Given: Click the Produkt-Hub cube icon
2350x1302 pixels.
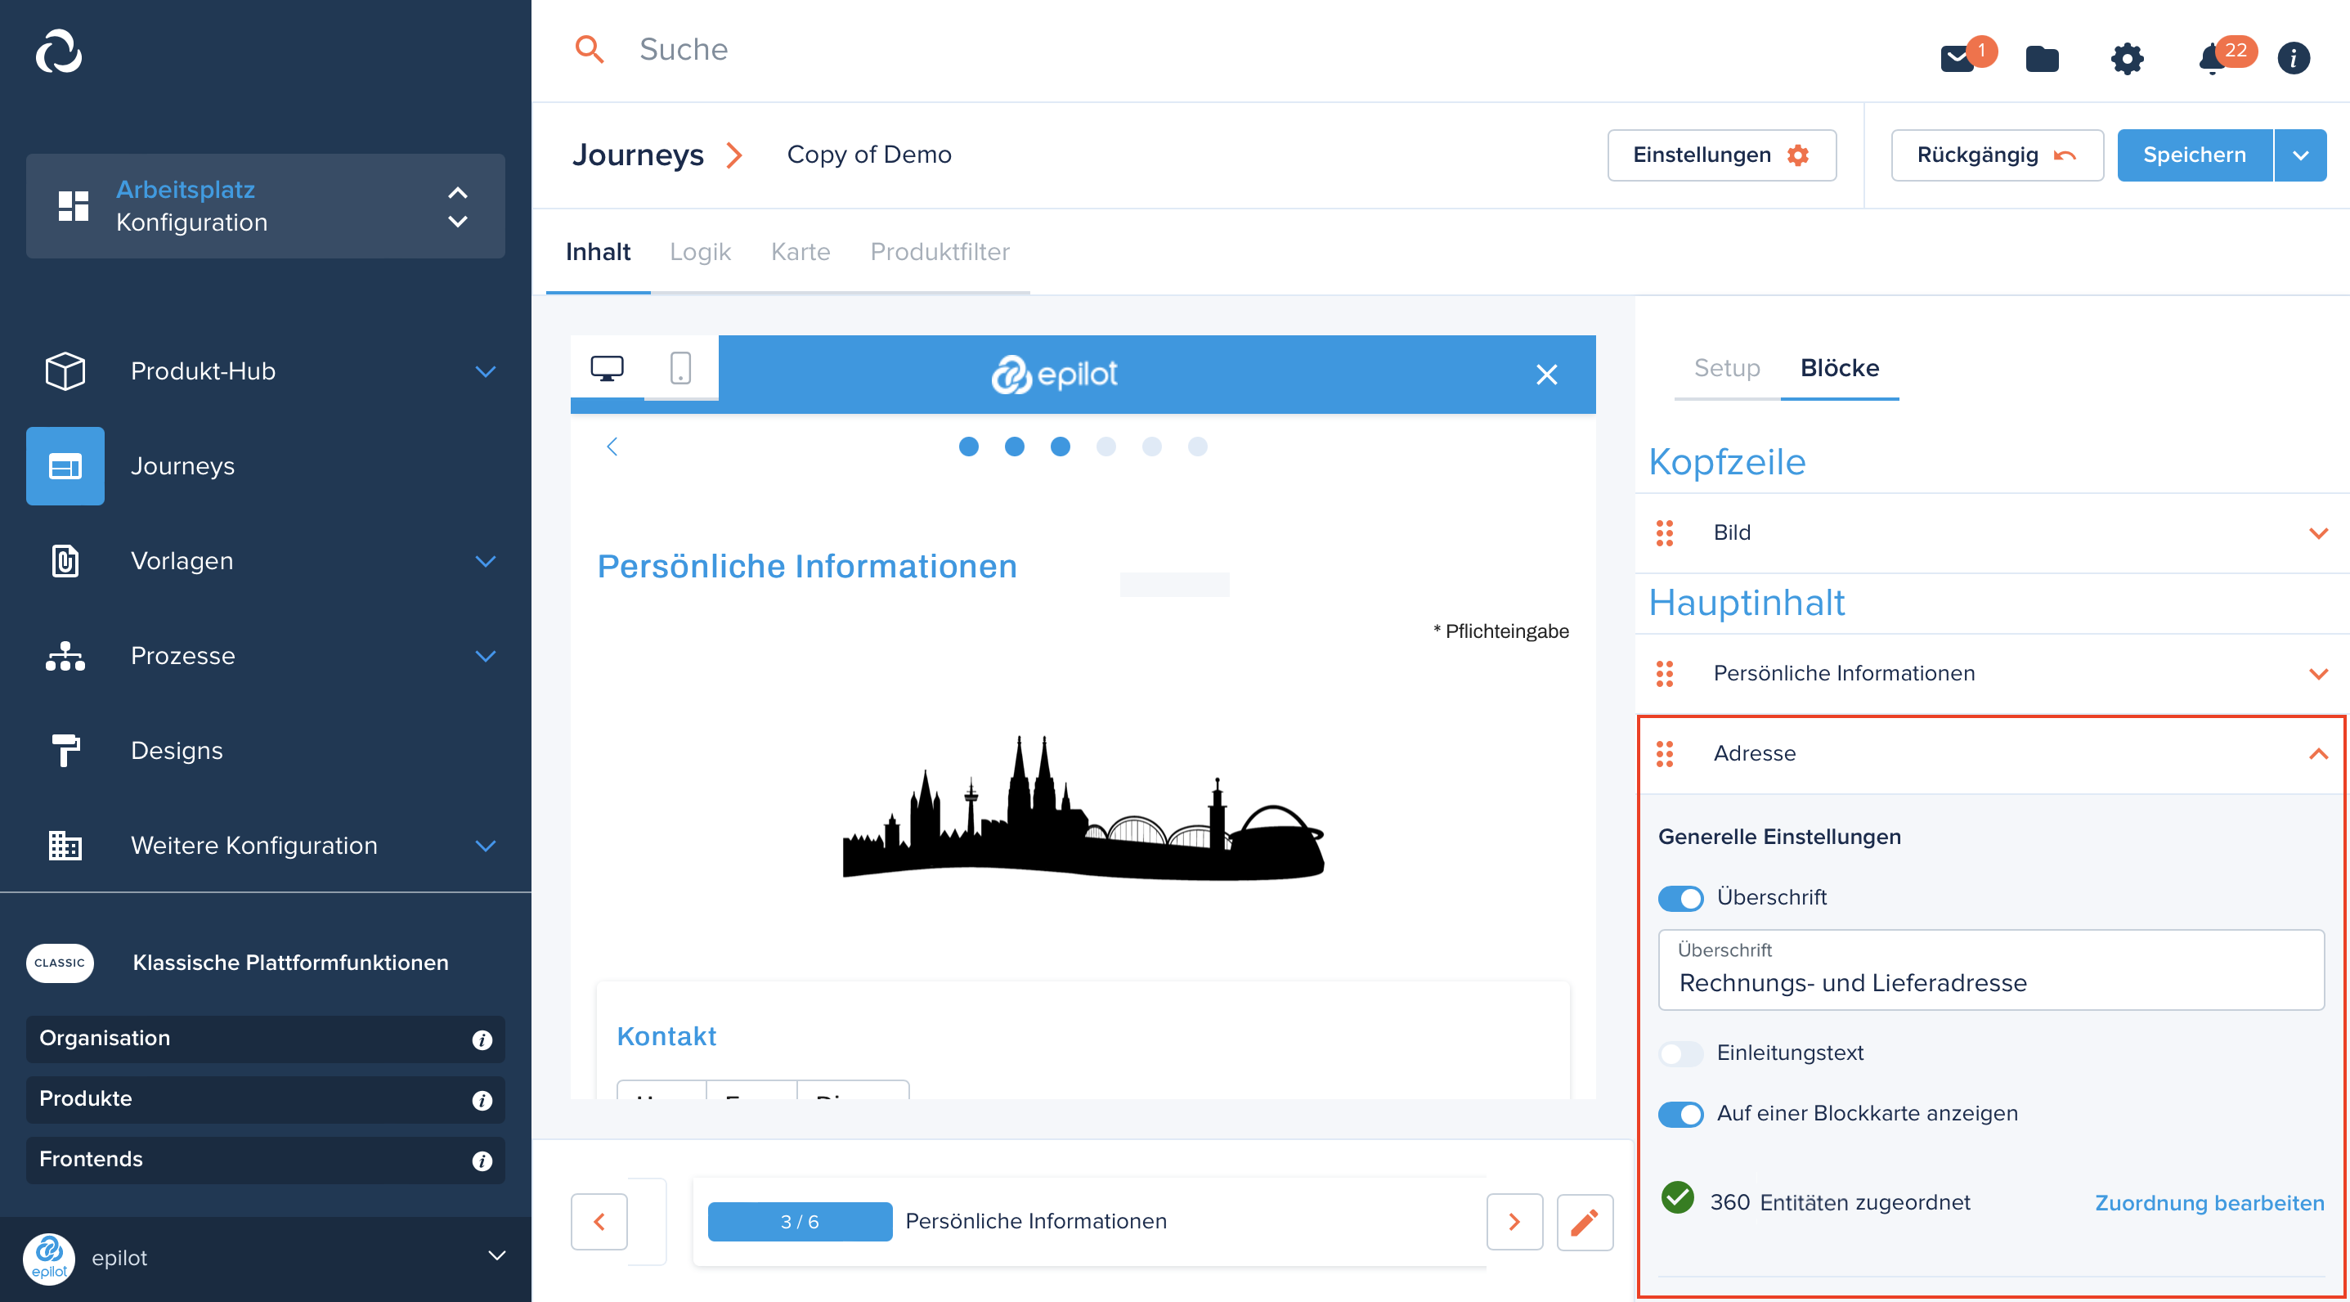Looking at the screenshot, I should point(65,371).
